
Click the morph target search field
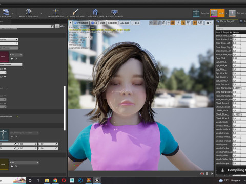coord(231,29)
